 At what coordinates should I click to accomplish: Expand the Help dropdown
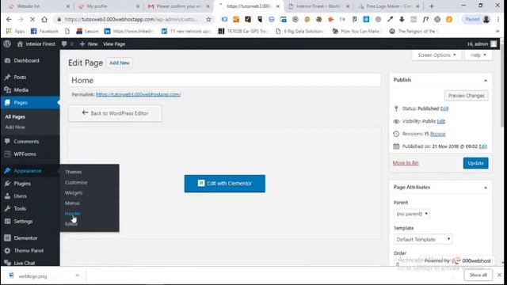pos(478,55)
